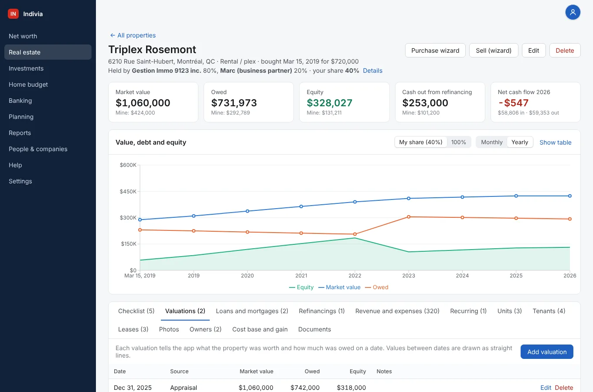The height and width of the screenshot is (392, 593).
Task: Switch chart to 100% view
Action: 458,142
